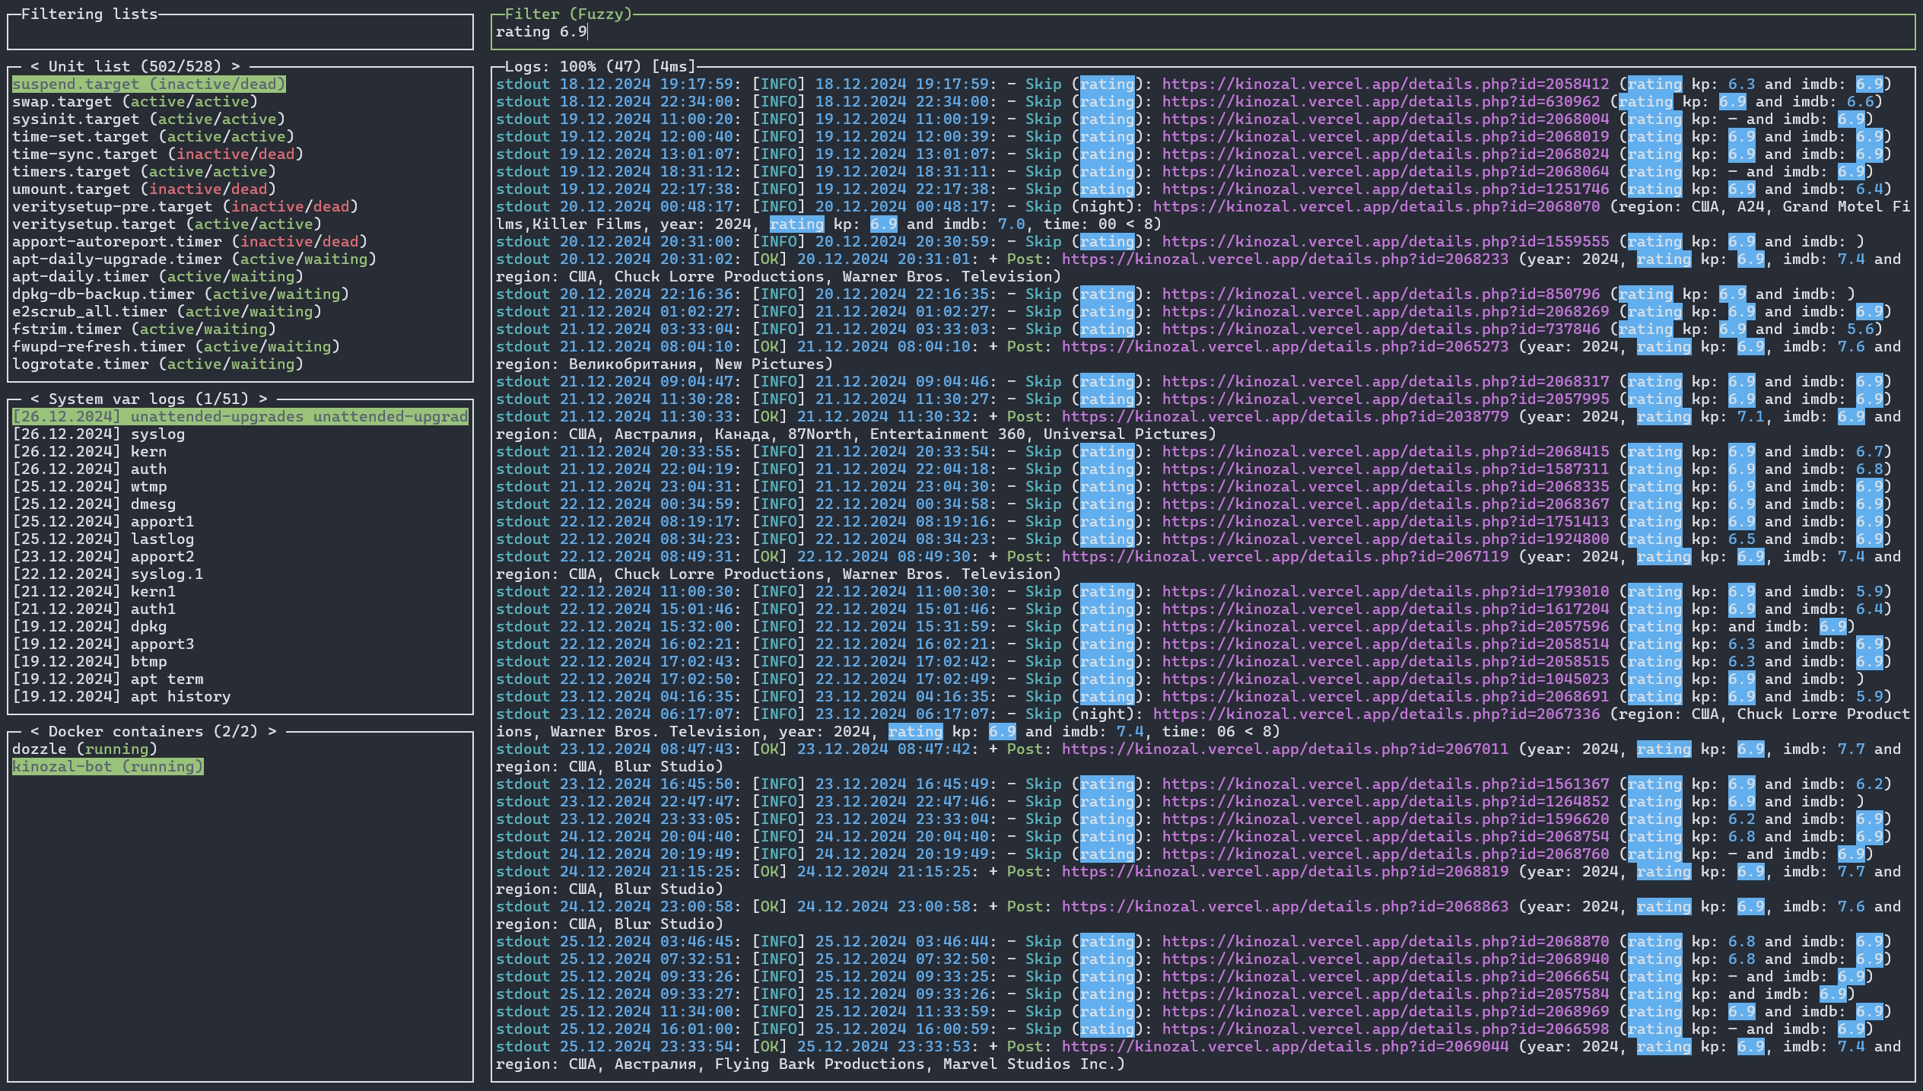Select time-sync.target unit
1923x1091 pixels.
[157, 154]
